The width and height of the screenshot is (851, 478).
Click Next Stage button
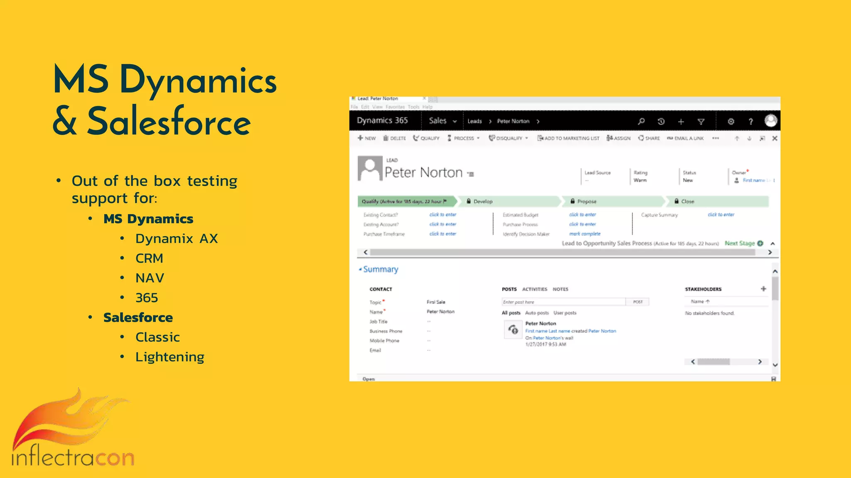[744, 243]
